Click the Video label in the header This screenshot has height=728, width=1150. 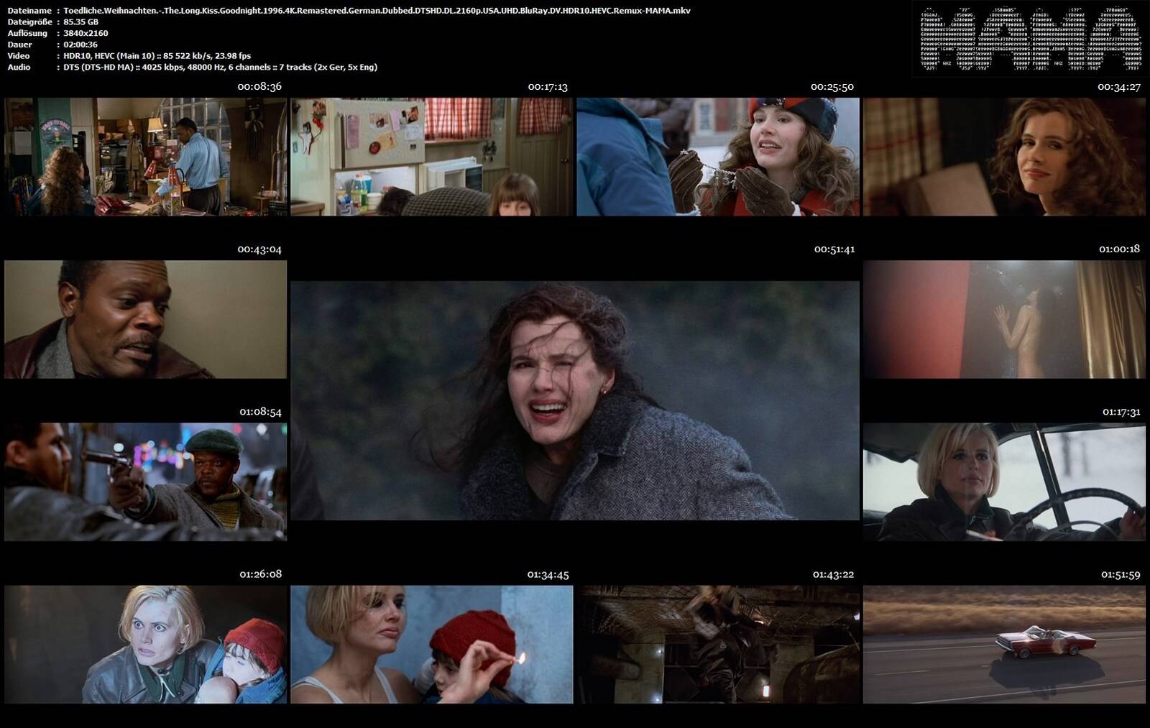(x=19, y=55)
